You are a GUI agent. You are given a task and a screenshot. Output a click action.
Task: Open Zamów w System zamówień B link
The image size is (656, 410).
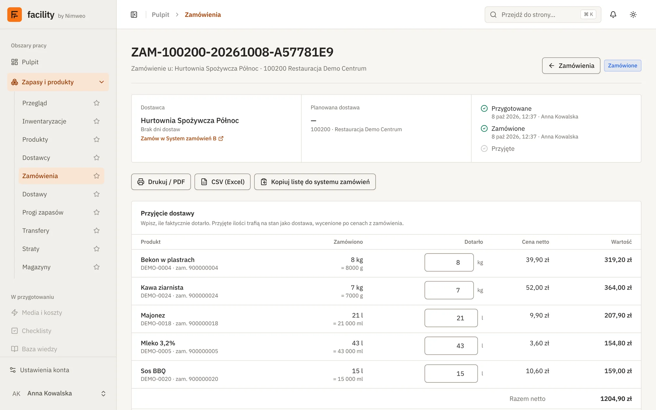pyautogui.click(x=182, y=138)
